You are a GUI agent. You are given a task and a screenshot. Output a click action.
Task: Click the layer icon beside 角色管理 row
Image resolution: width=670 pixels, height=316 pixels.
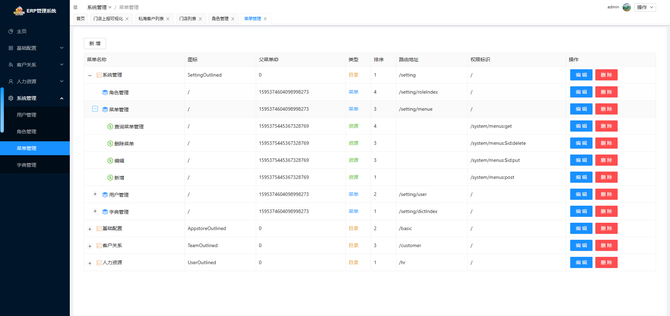tap(105, 92)
